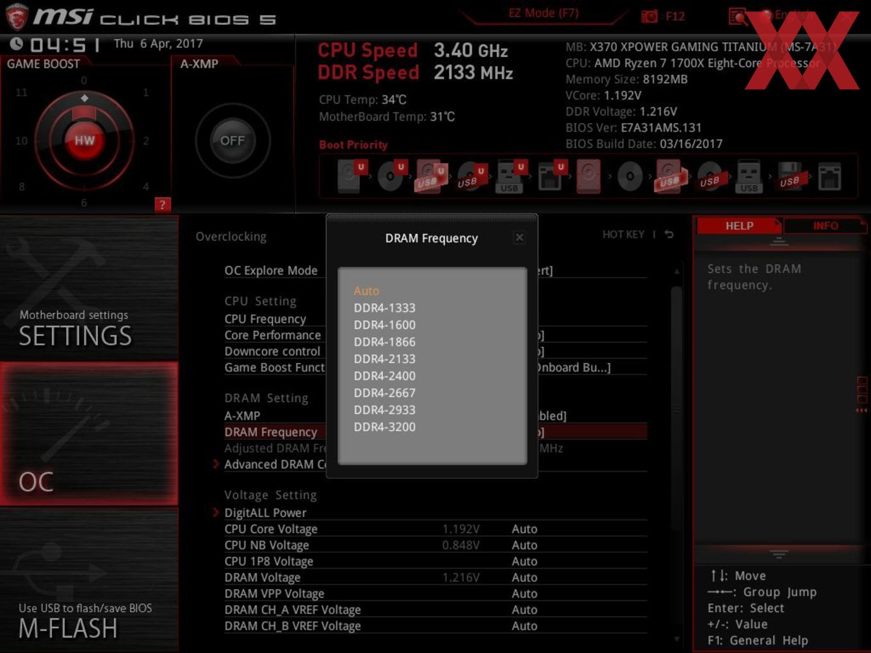Click the red question mark help icon
This screenshot has width=871, height=653.
point(162,204)
